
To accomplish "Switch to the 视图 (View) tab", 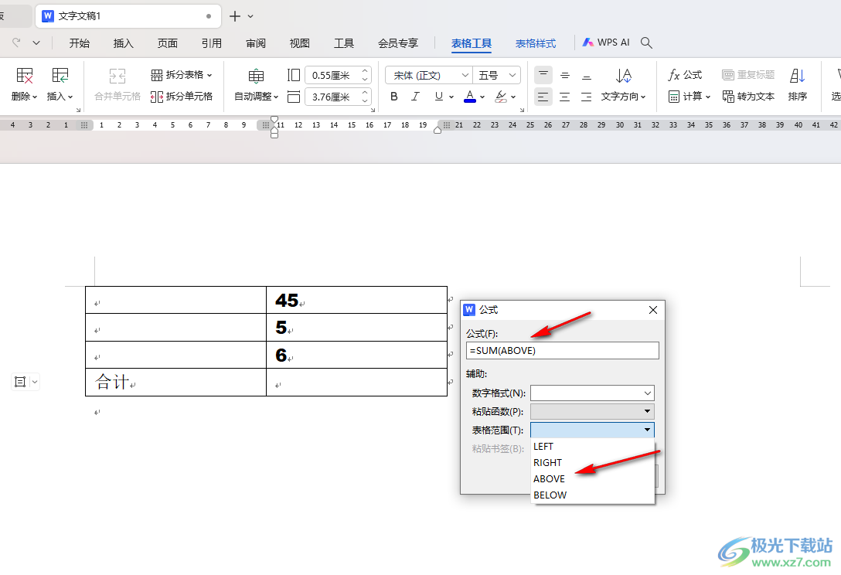I will click(x=300, y=43).
